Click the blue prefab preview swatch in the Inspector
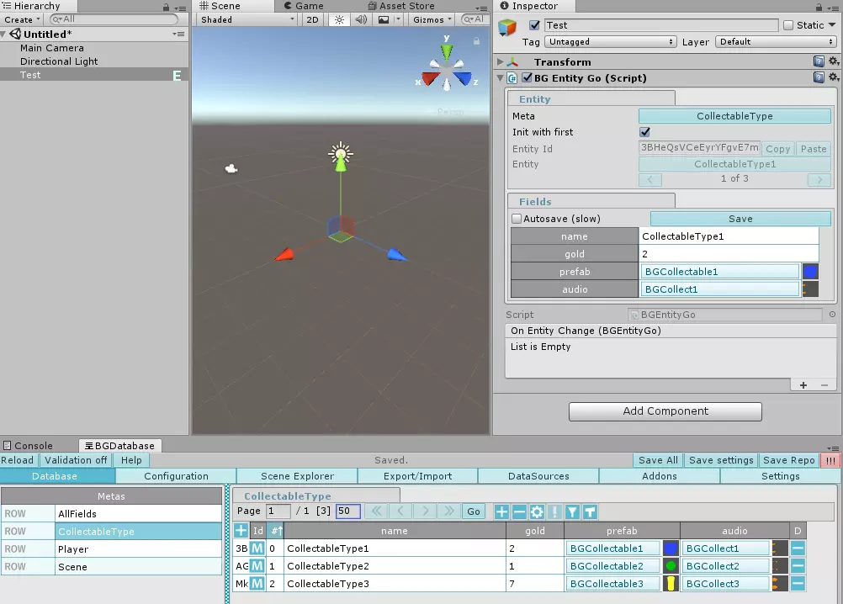The height and width of the screenshot is (604, 843). coord(810,272)
